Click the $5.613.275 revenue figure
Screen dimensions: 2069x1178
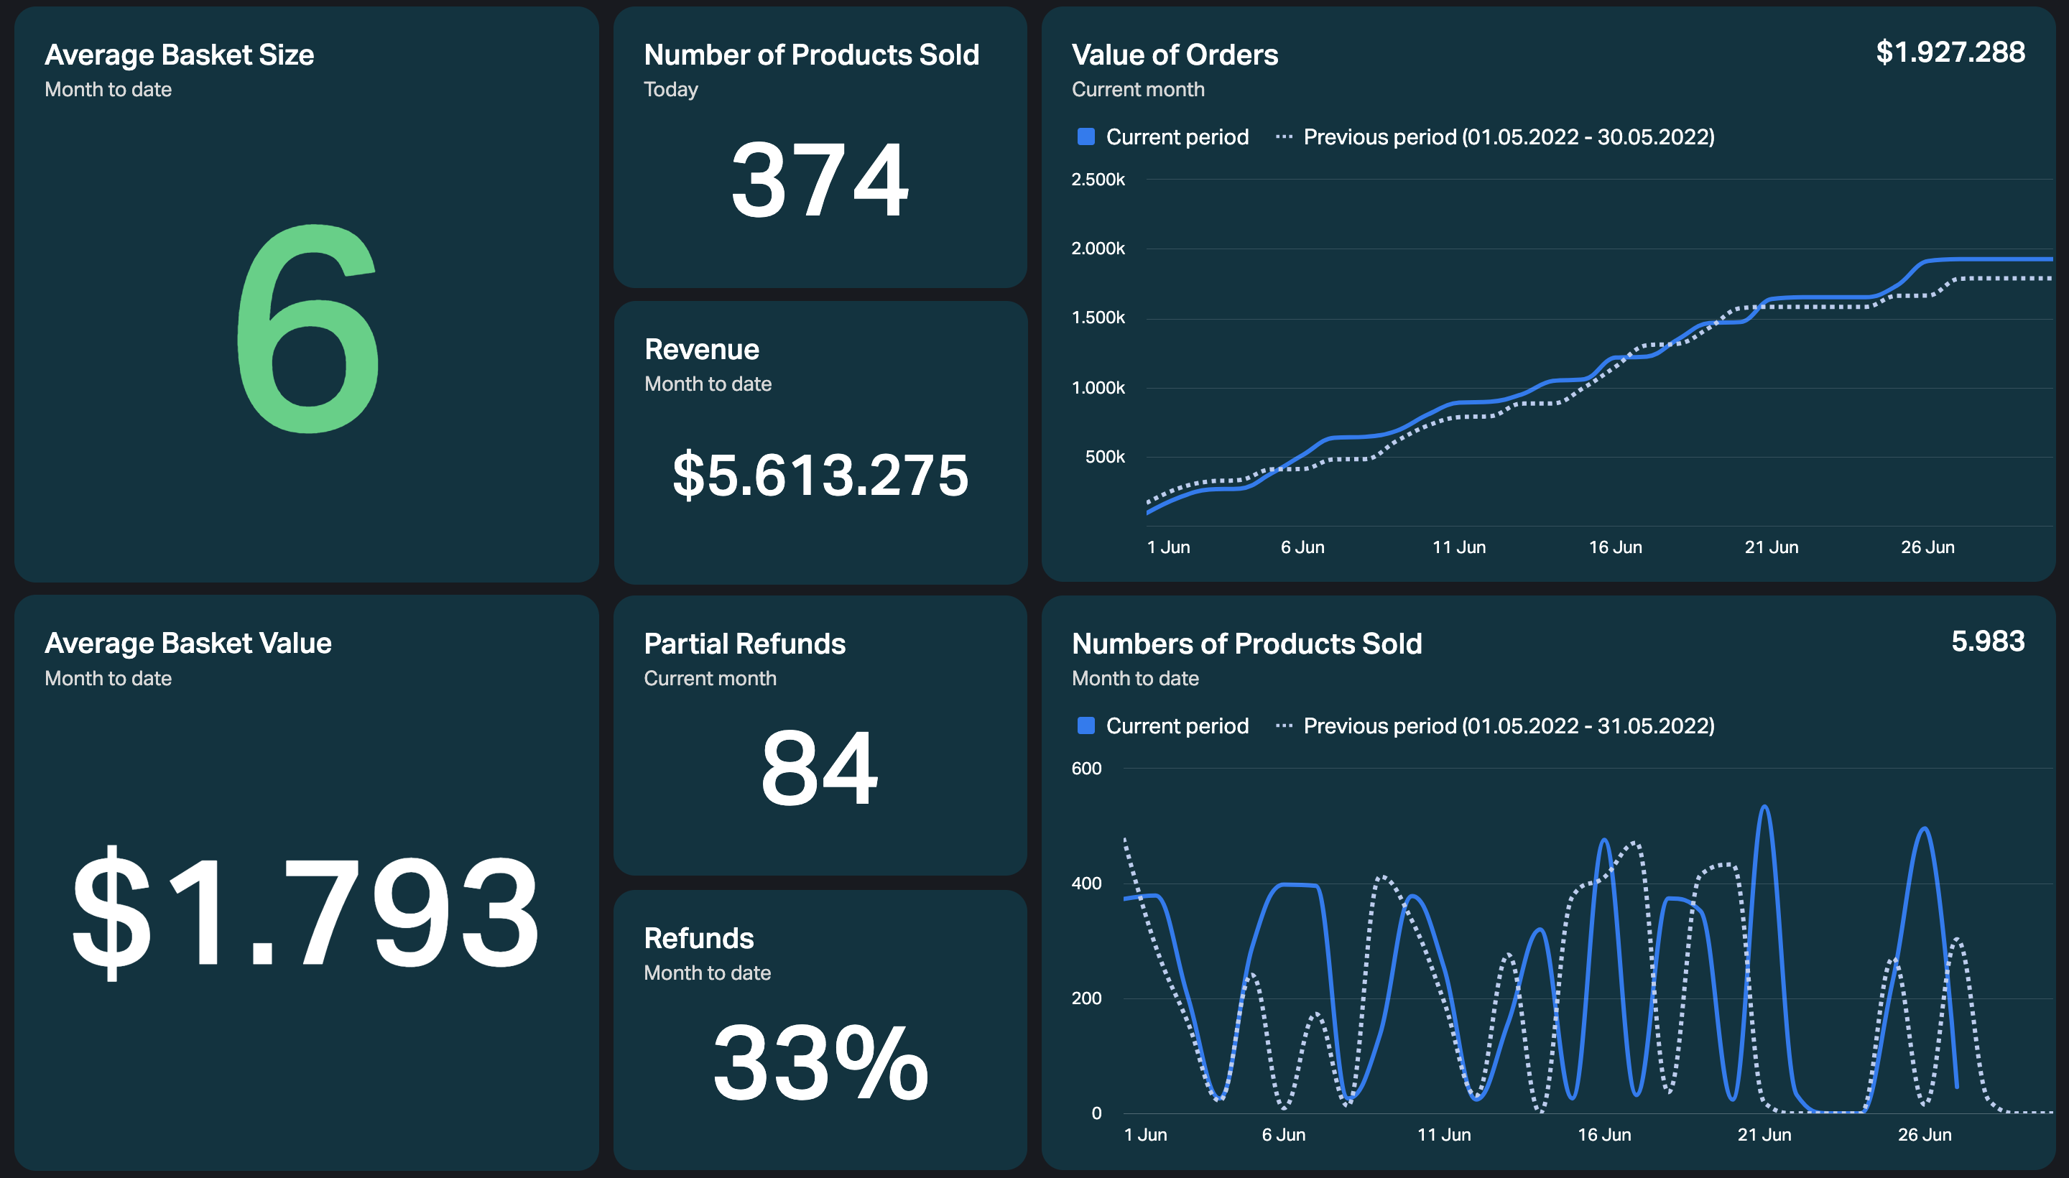point(820,475)
